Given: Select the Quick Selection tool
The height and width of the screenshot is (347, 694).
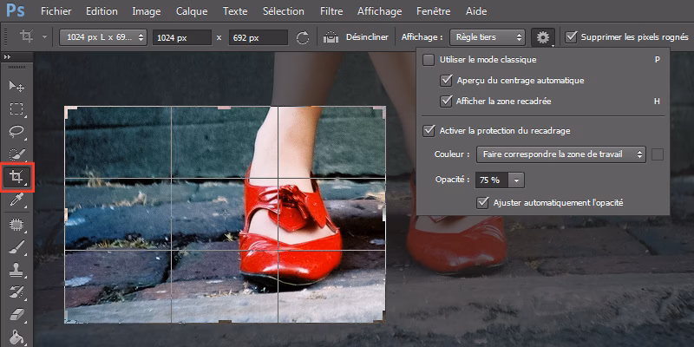Looking at the screenshot, I should click(16, 154).
